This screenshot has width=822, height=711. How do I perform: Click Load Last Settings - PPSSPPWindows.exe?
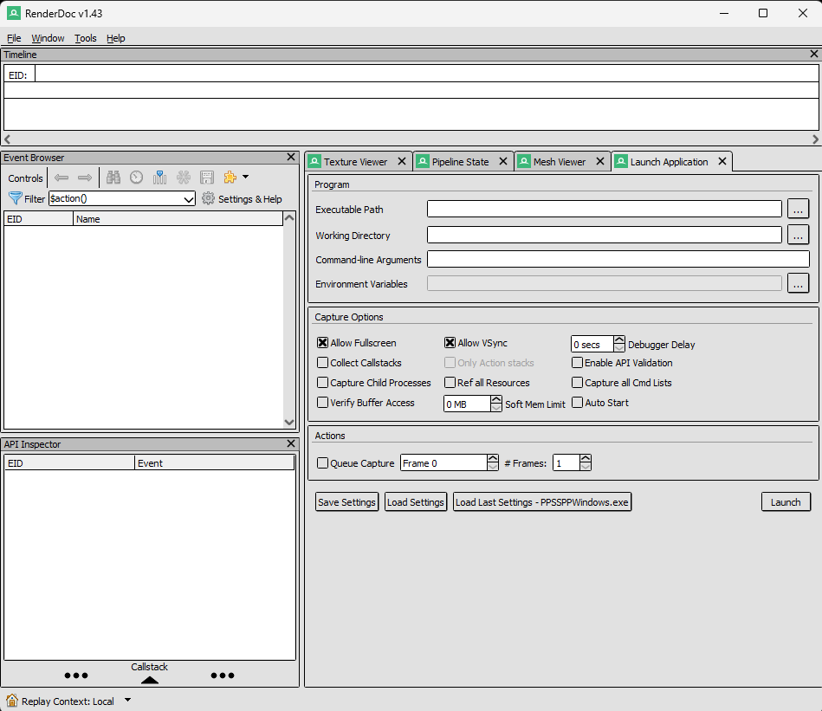pyautogui.click(x=542, y=502)
